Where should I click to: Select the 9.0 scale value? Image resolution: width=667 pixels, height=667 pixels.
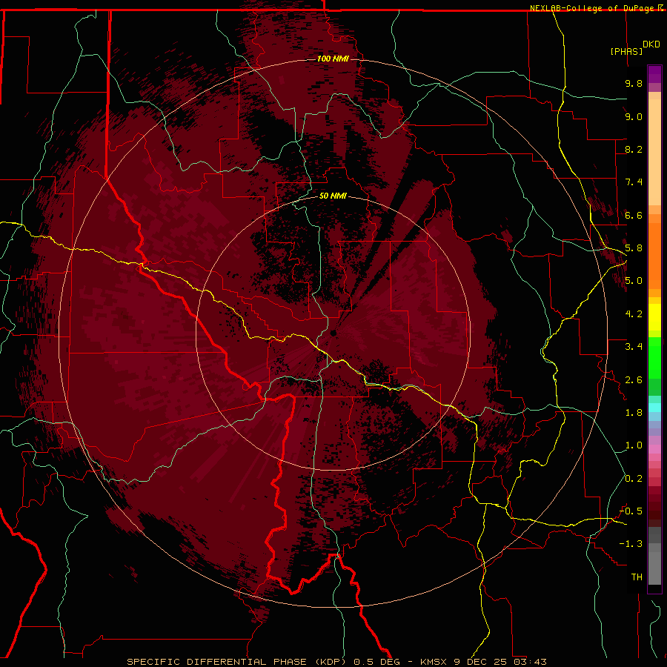[x=634, y=116]
